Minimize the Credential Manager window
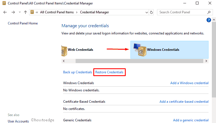Screen dimensions: 216x123 click(x=185, y=3)
